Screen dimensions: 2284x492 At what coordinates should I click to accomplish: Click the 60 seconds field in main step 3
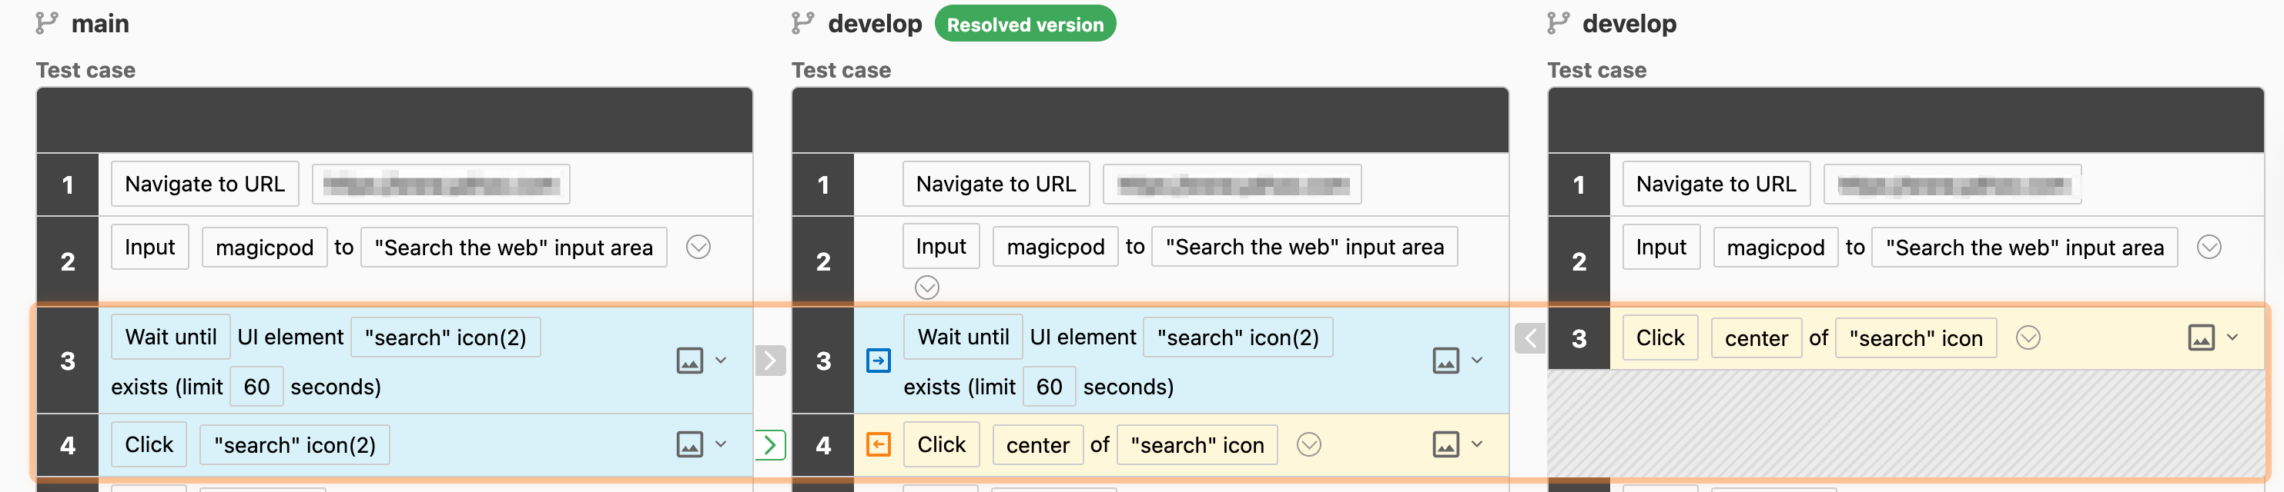coord(256,387)
